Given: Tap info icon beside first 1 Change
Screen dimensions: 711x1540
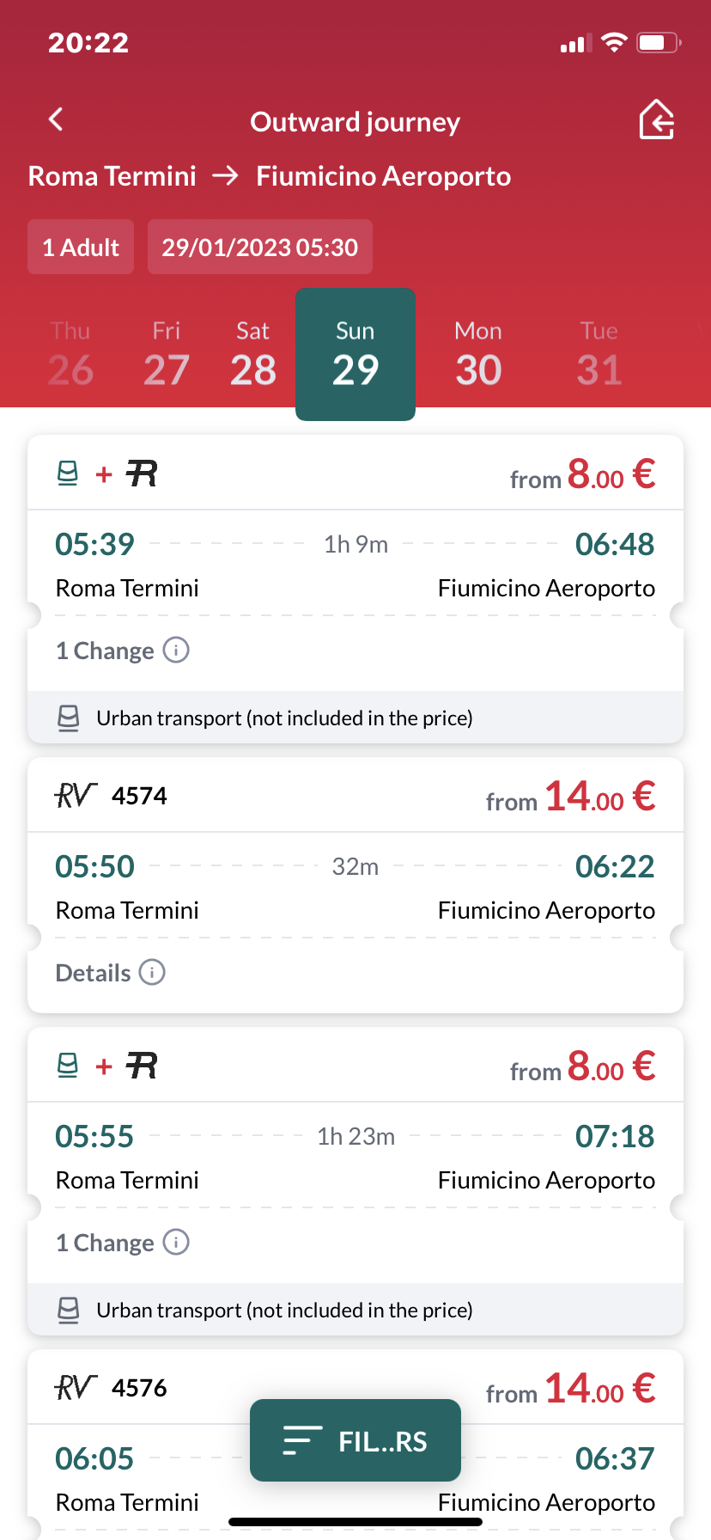Looking at the screenshot, I should pyautogui.click(x=176, y=650).
